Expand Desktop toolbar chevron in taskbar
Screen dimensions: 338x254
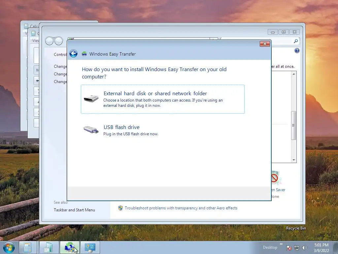tap(281, 244)
